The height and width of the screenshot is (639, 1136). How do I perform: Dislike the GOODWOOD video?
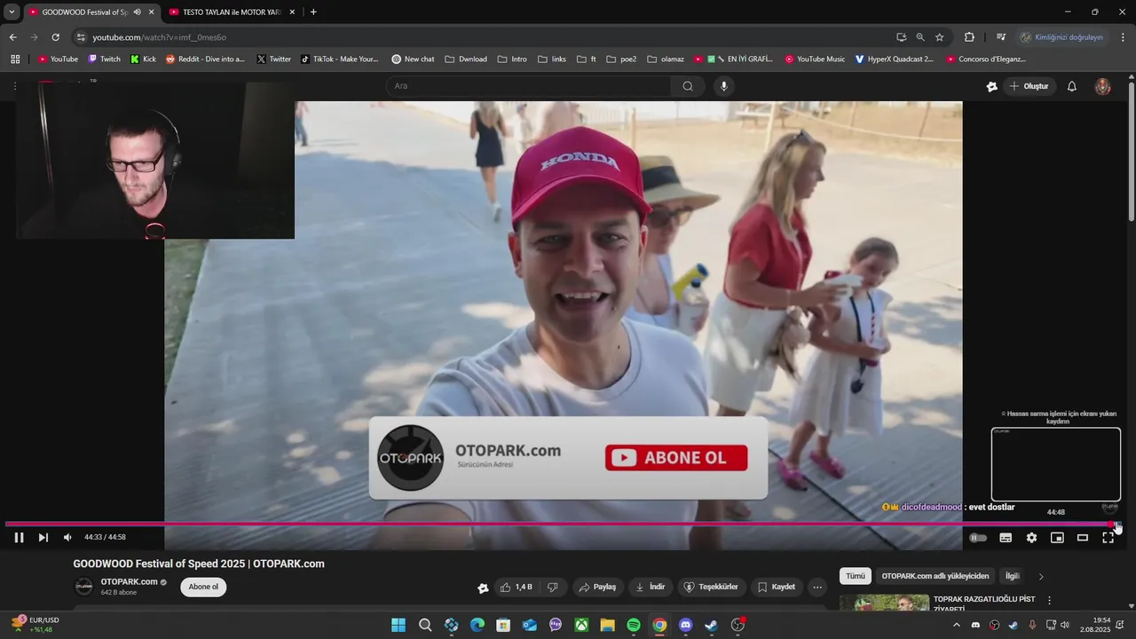point(552,587)
